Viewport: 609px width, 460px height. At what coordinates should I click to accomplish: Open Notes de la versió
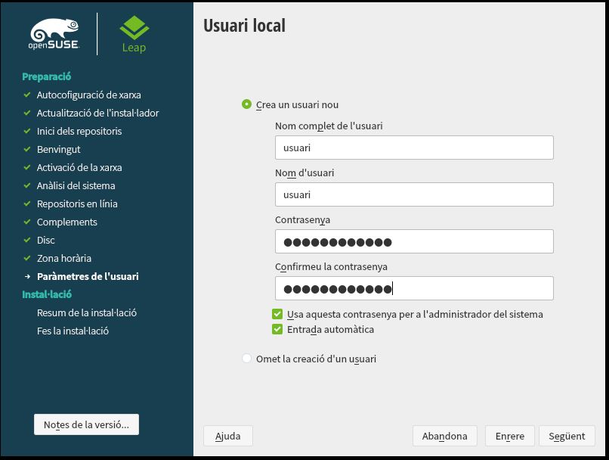point(86,424)
